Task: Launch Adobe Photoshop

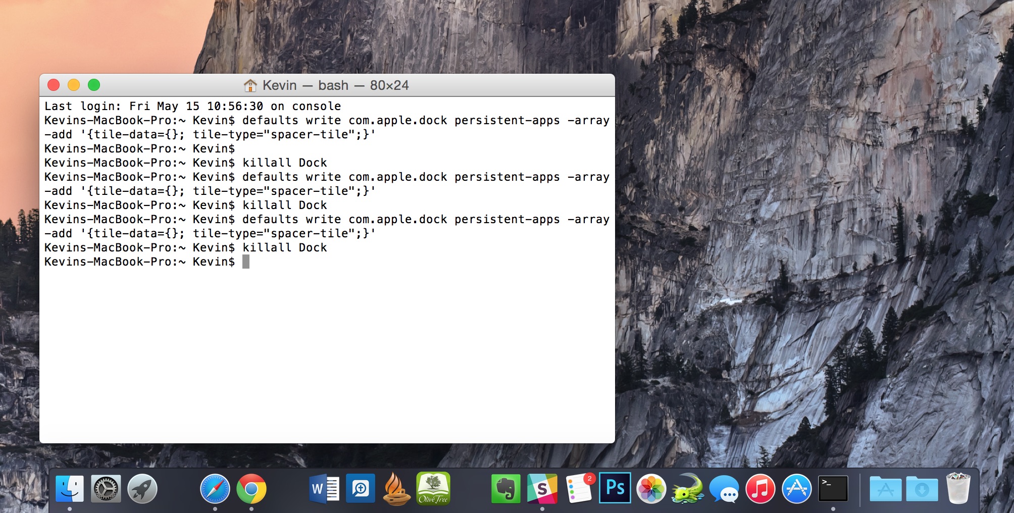Action: 615,489
